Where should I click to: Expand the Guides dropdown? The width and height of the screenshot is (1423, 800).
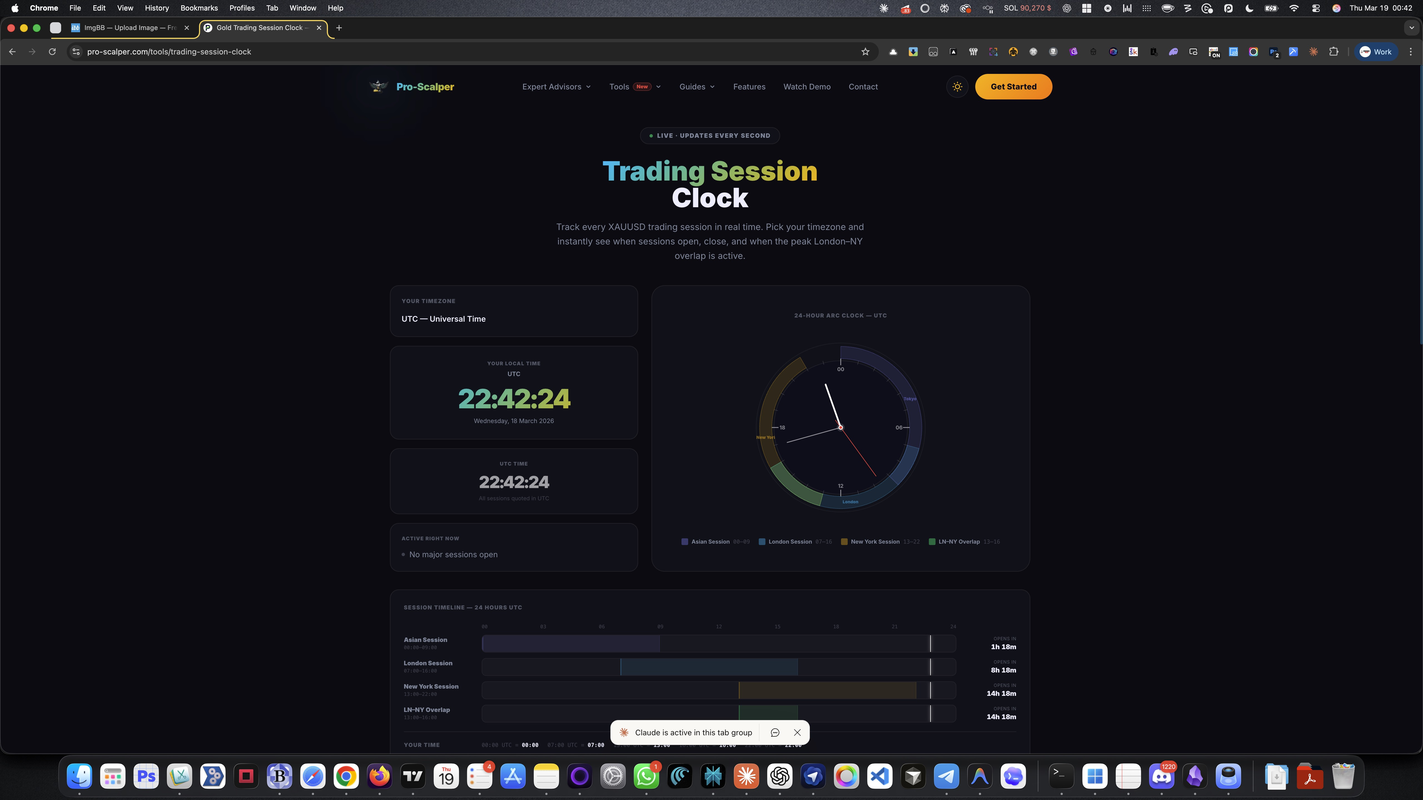click(696, 87)
